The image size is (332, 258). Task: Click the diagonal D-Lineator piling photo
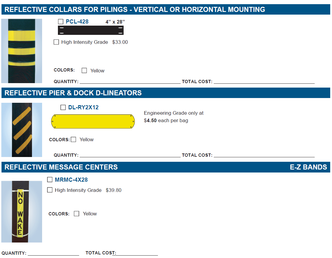(21, 130)
